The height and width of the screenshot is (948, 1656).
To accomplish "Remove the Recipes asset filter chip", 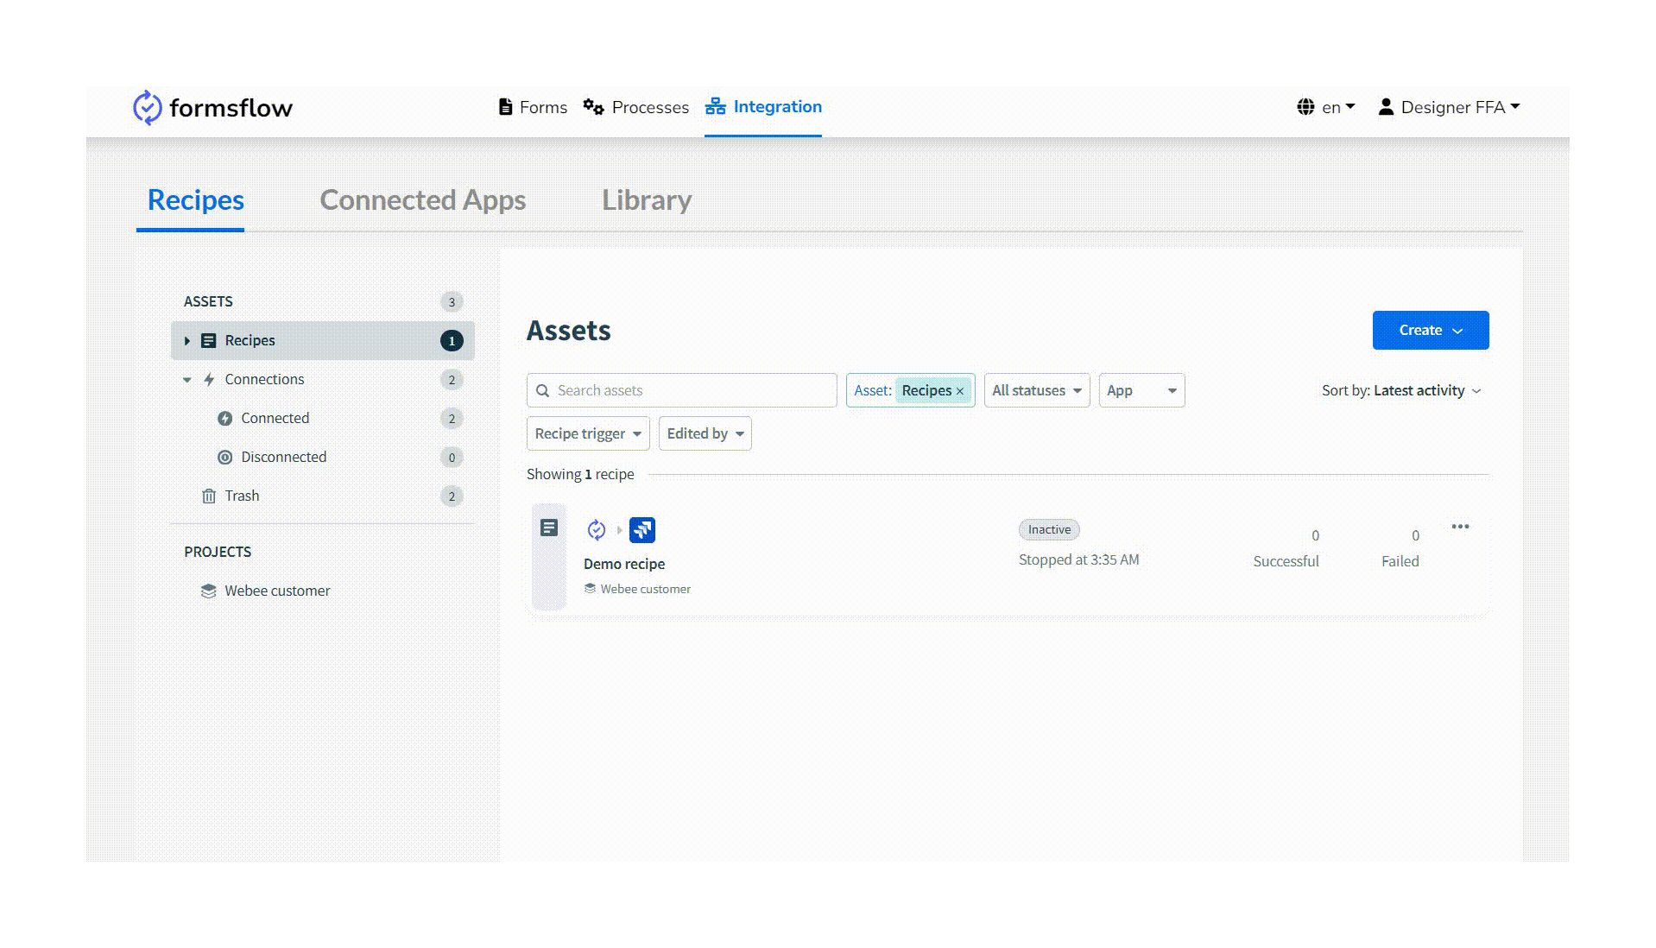I will (x=959, y=391).
